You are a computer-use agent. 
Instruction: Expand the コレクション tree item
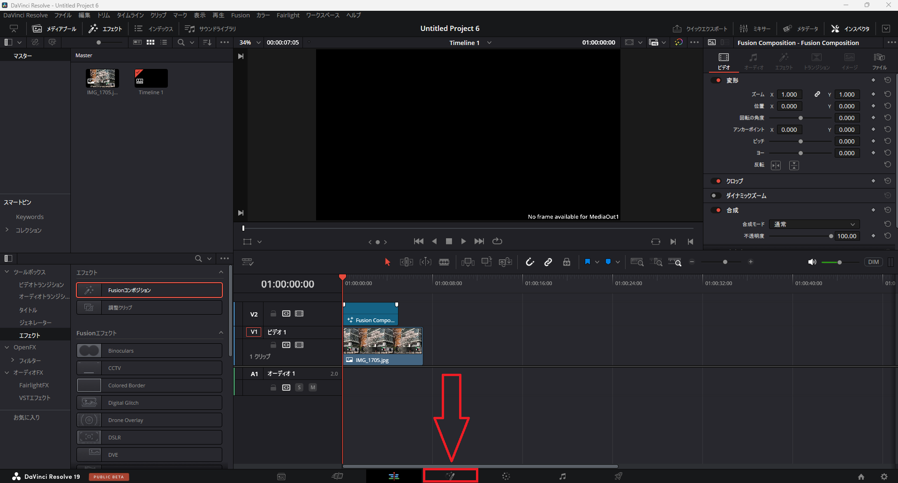click(7, 230)
